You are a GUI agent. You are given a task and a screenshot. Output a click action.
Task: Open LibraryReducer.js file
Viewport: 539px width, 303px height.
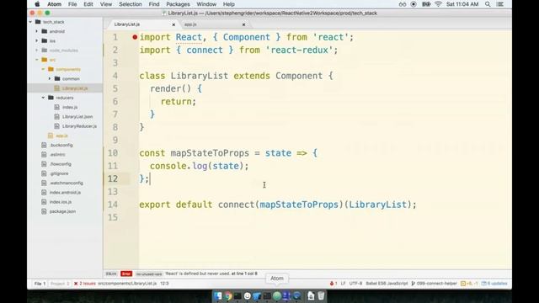point(79,126)
